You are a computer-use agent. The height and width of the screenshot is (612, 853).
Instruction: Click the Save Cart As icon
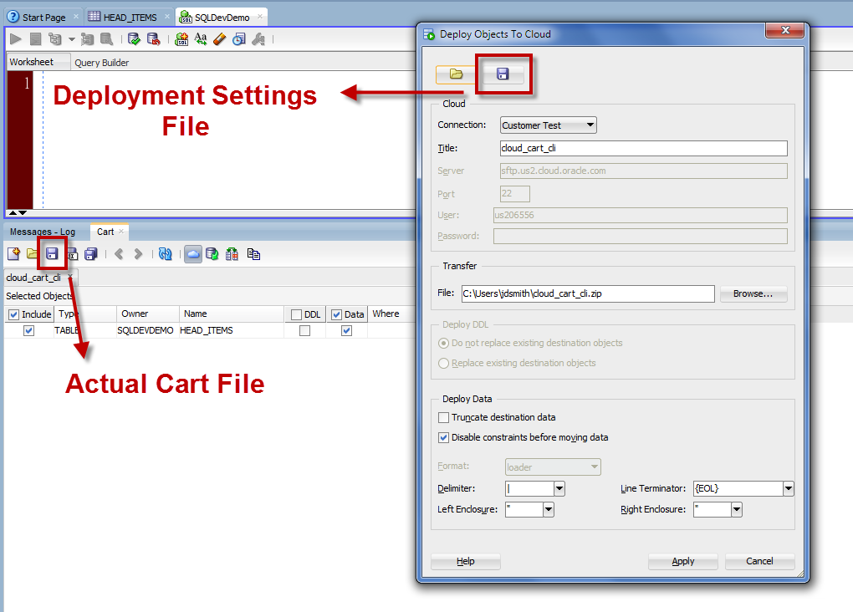coord(73,254)
